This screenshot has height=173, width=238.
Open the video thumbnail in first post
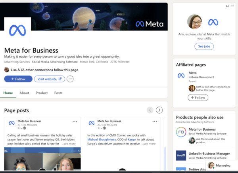coord(42,159)
